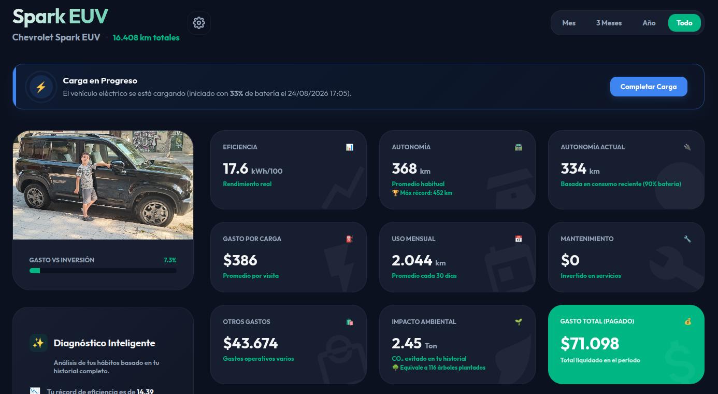718x394 pixels.
Task: Click the 7.3% Gasto vs Inversión percentage
Action: 170,260
